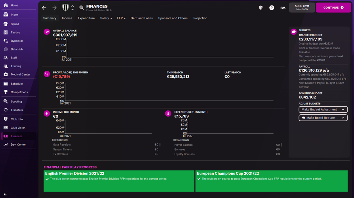354x198 pixels.
Task: Open the search magnifier icon
Action: coord(81,8)
